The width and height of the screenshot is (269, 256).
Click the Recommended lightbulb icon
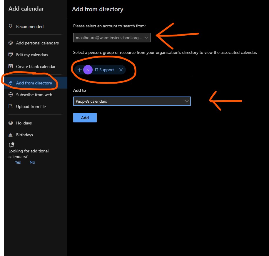pos(11,26)
